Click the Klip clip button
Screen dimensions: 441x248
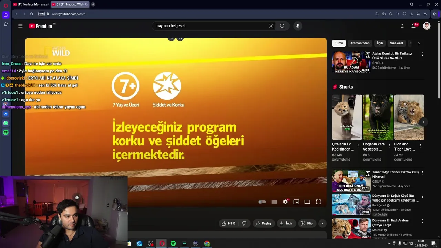pos(307,223)
